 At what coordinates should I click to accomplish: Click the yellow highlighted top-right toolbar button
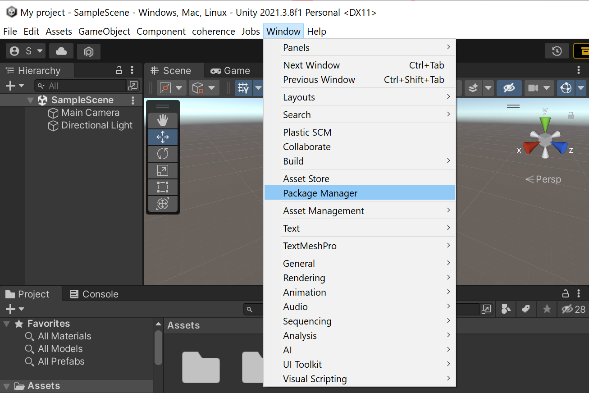click(x=581, y=51)
